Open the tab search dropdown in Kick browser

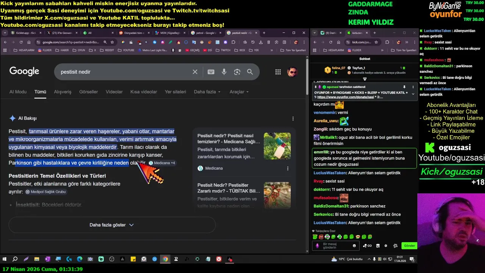314,33
